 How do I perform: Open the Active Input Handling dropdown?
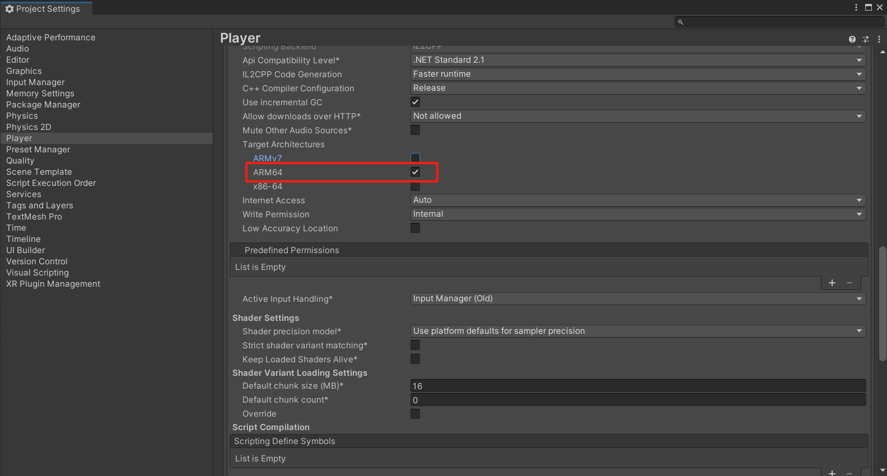click(638, 298)
